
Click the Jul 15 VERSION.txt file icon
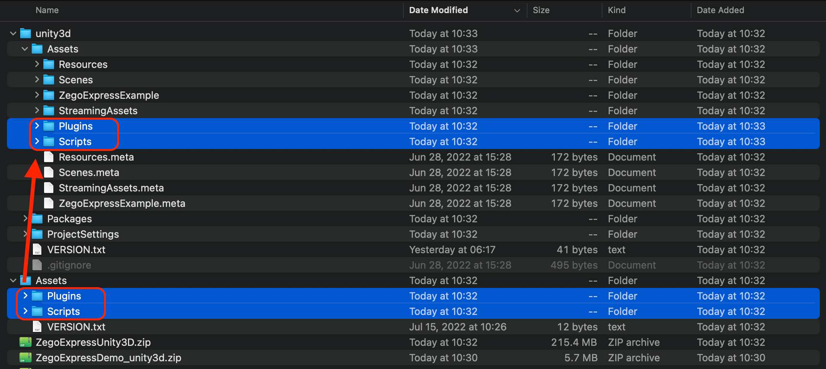37,327
